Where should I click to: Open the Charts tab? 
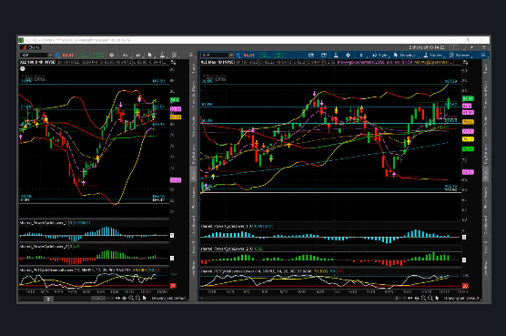pyautogui.click(x=31, y=47)
